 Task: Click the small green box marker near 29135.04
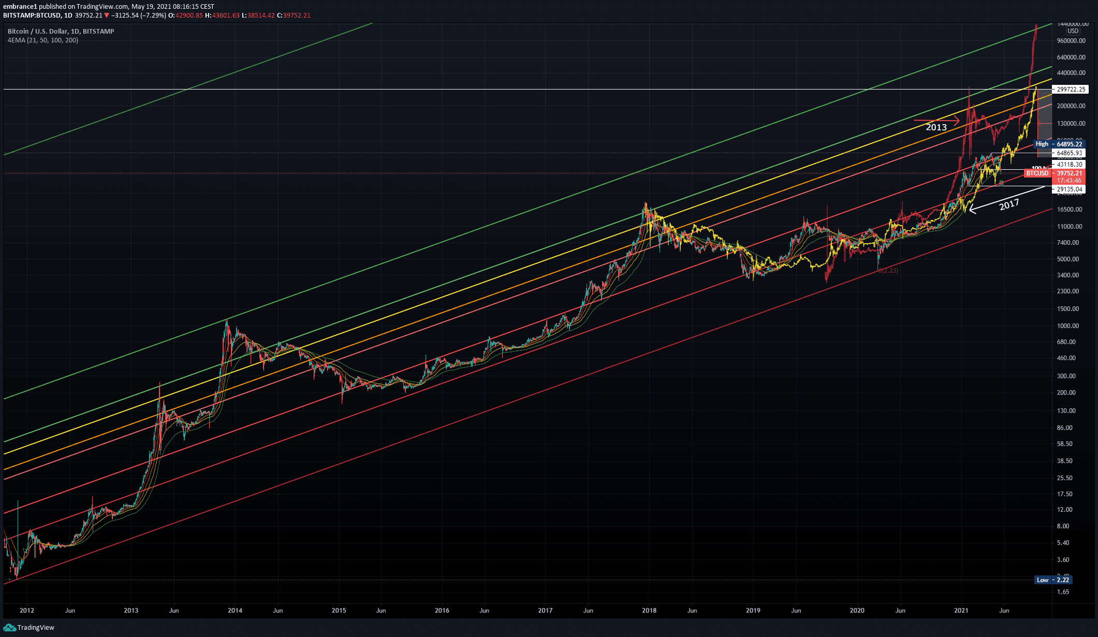pyautogui.click(x=1001, y=183)
